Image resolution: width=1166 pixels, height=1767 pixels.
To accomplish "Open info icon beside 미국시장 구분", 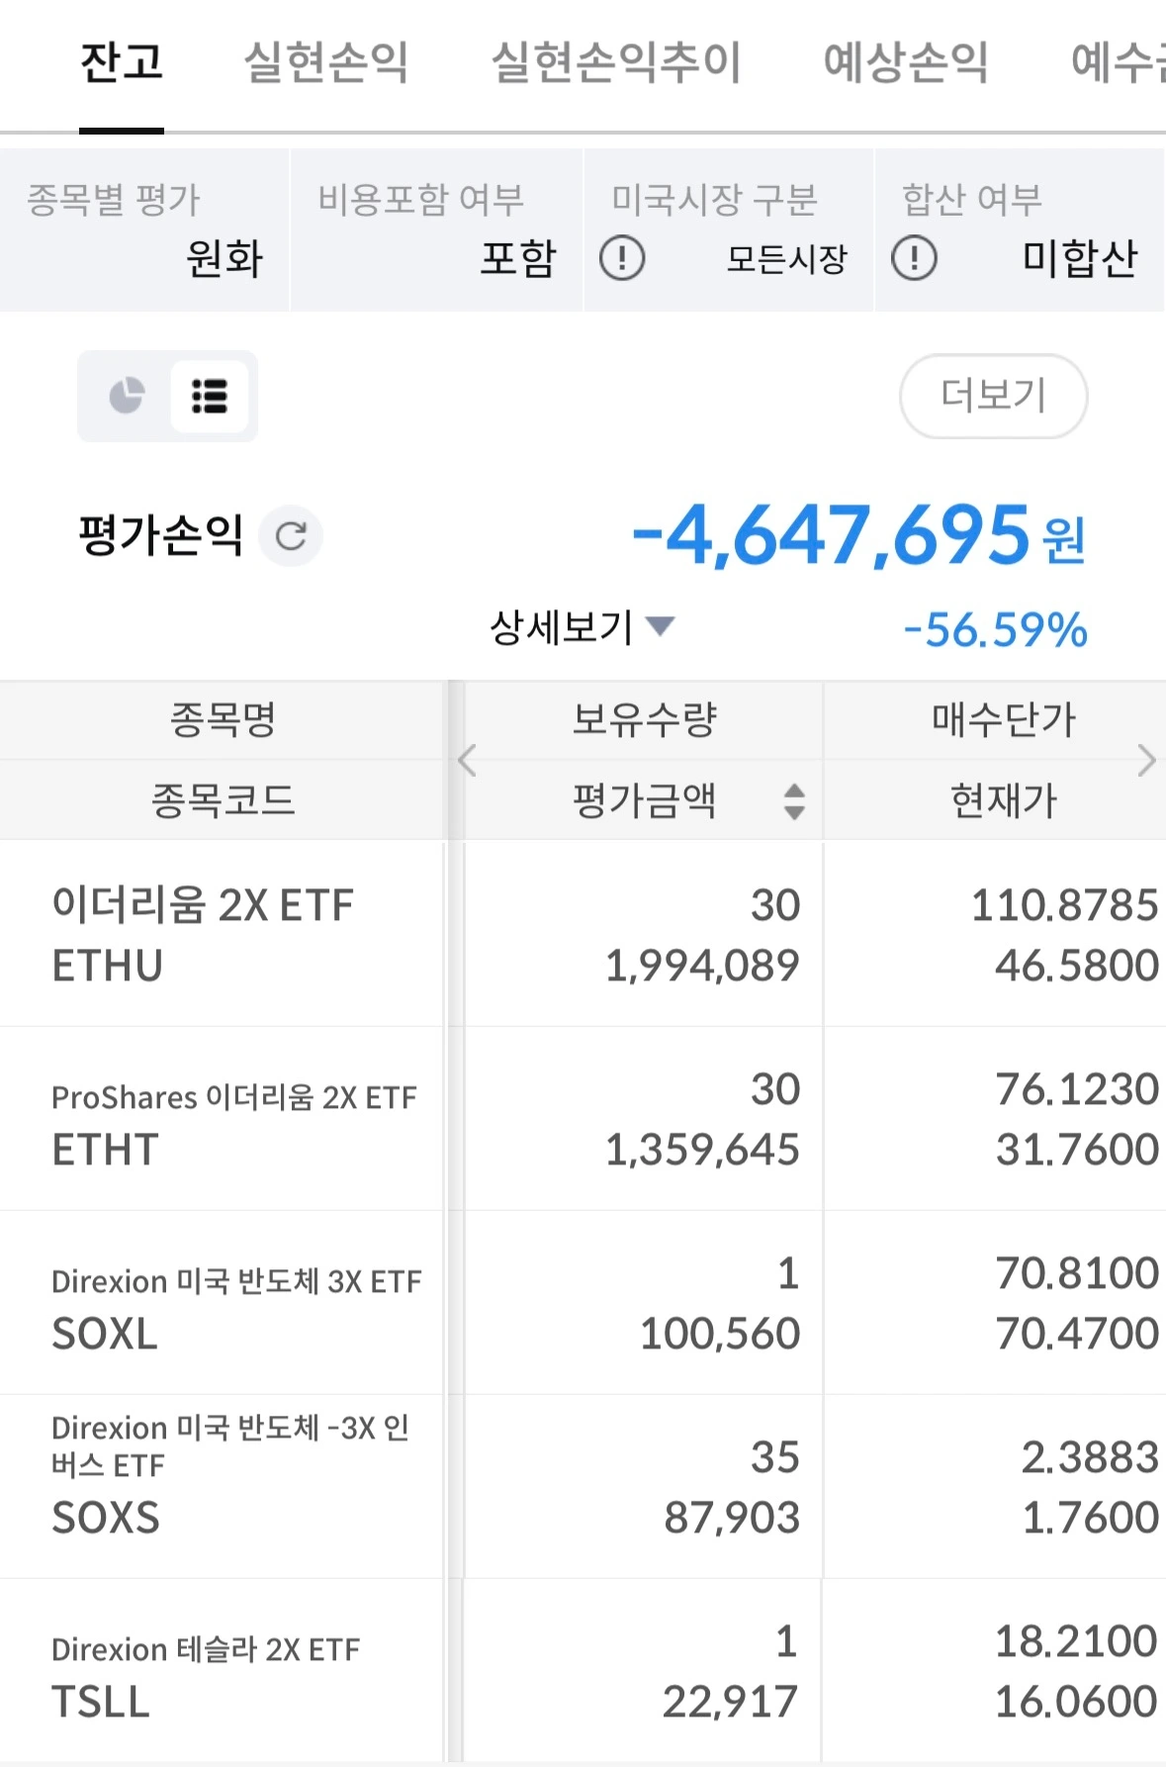I will click(x=622, y=259).
